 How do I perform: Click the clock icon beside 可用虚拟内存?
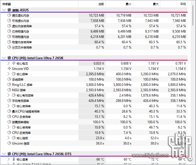(x=9, y=20)
